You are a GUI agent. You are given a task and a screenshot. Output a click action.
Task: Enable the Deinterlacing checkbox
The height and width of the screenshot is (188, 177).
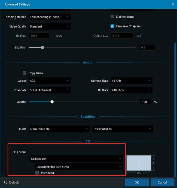click(x=112, y=17)
